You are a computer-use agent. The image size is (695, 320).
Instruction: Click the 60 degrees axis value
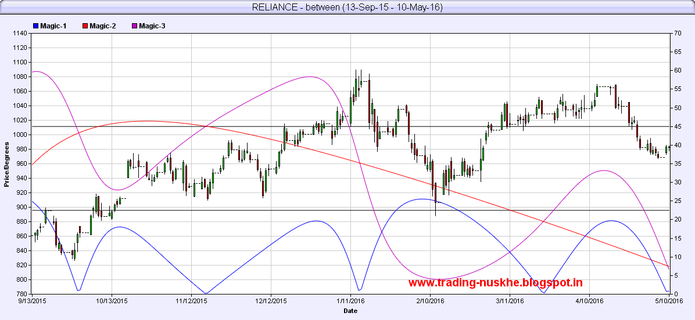pos(677,70)
